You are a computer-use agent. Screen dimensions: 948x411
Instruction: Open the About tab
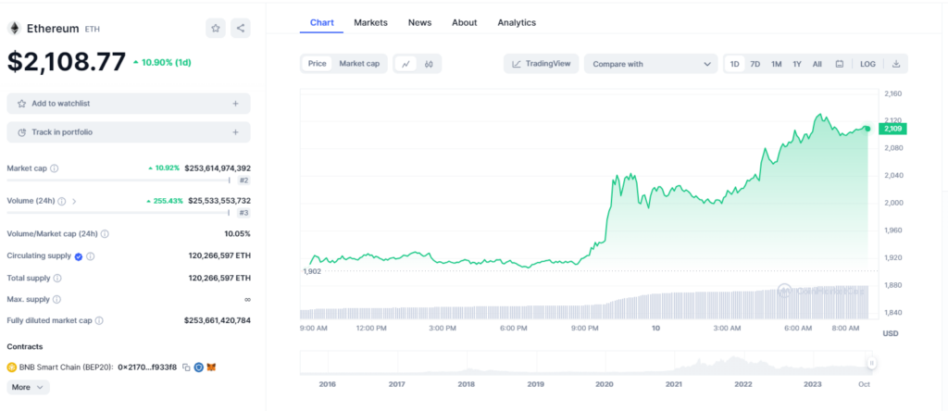[x=465, y=22]
